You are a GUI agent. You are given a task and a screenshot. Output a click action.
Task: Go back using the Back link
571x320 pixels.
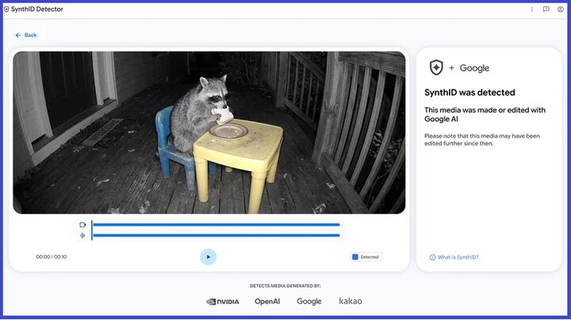coord(26,36)
